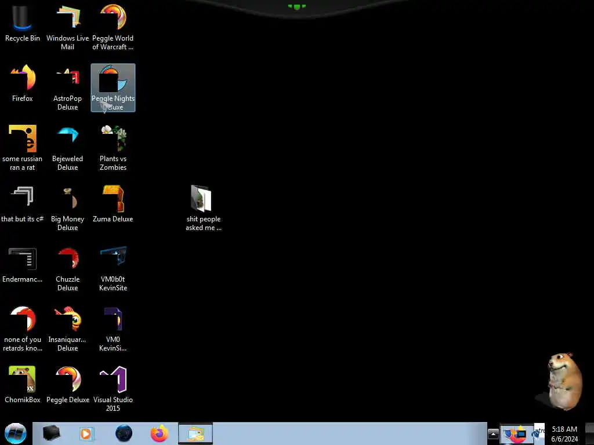
Task: Select the VM0 KevinSi... shortcut
Action: (x=113, y=329)
